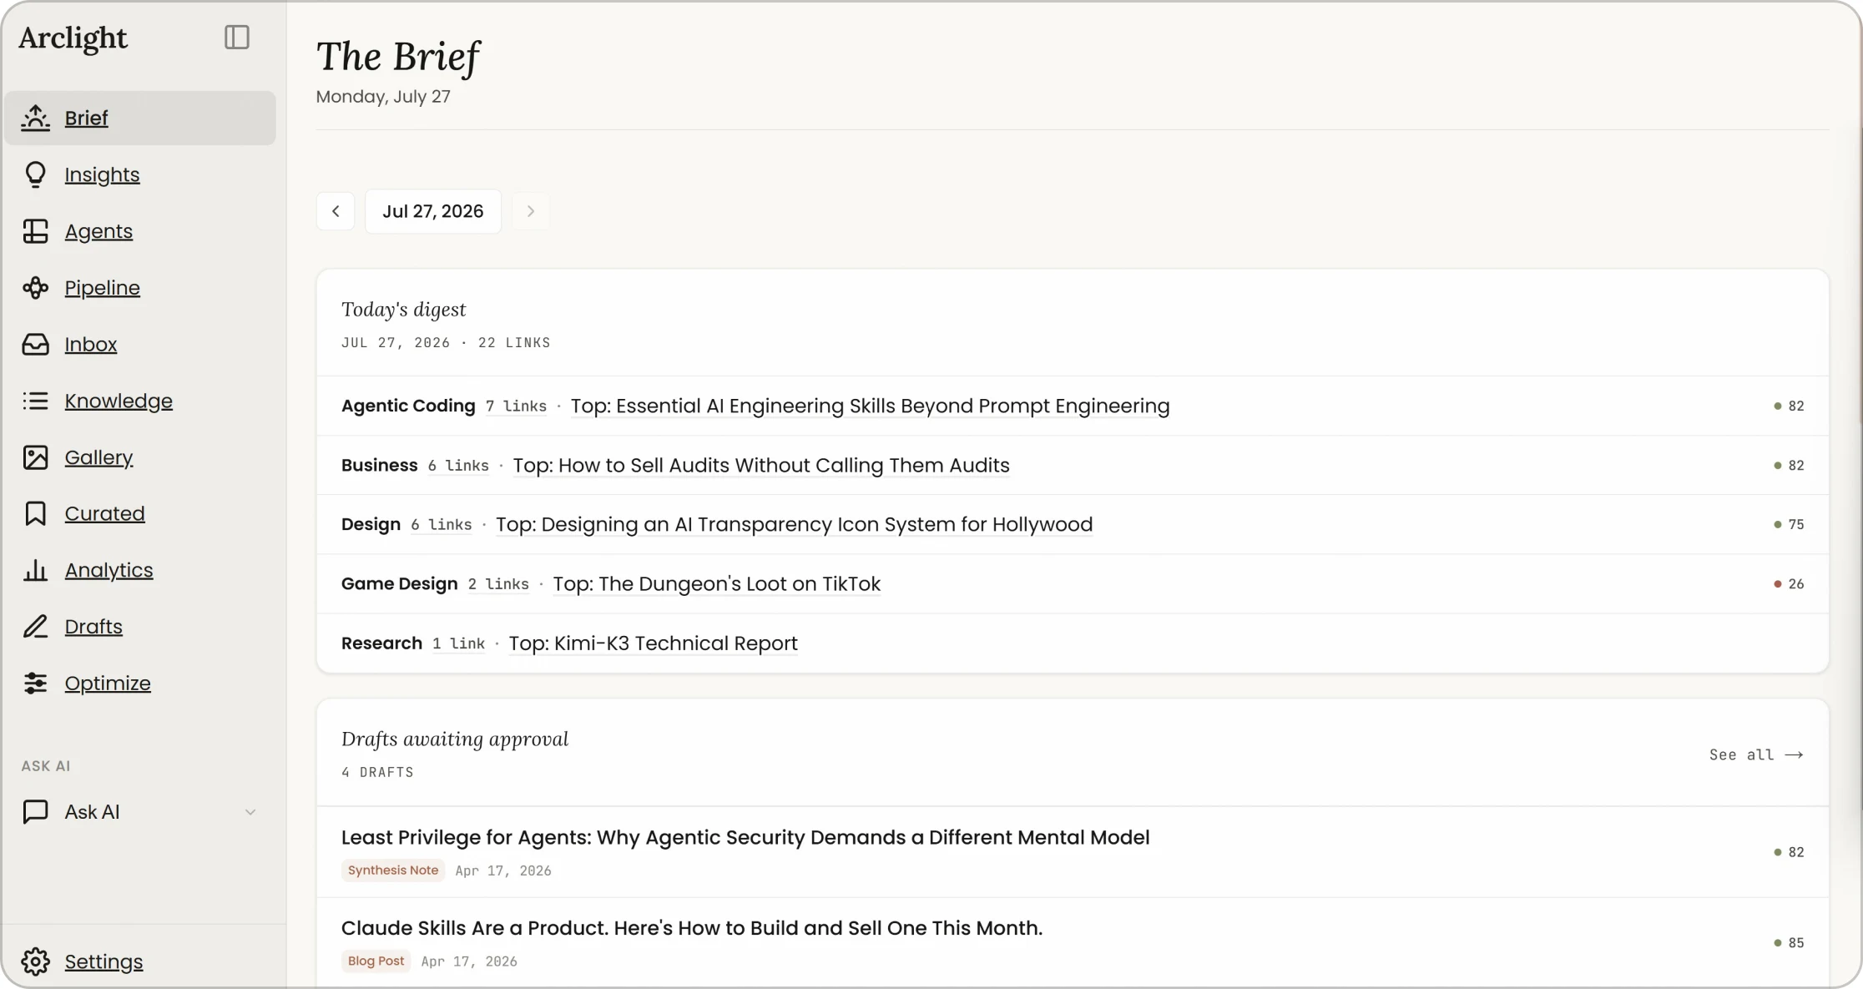This screenshot has width=1863, height=989.
Task: Open the Optimize page
Action: click(108, 683)
